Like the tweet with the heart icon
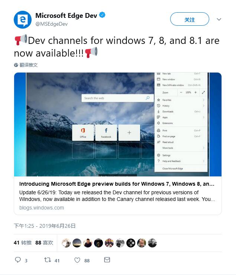 (77, 260)
